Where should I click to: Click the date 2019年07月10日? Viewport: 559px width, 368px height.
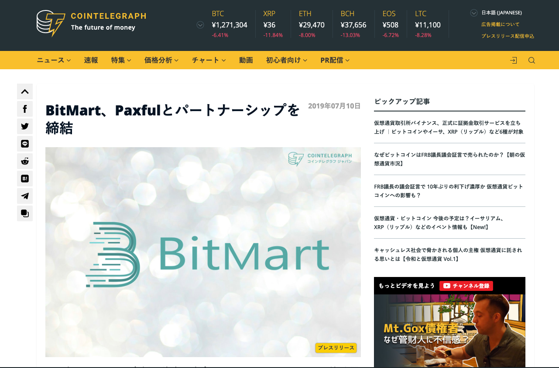click(334, 106)
